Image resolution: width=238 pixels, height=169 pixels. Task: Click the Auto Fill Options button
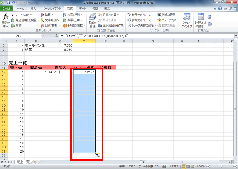click(98, 156)
